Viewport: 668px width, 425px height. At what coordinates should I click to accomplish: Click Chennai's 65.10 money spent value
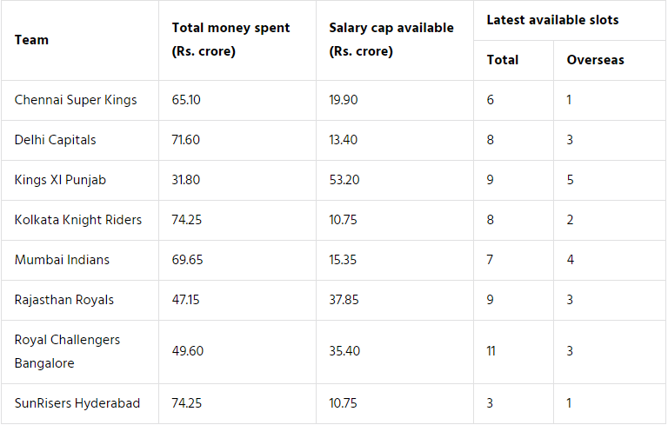[186, 100]
